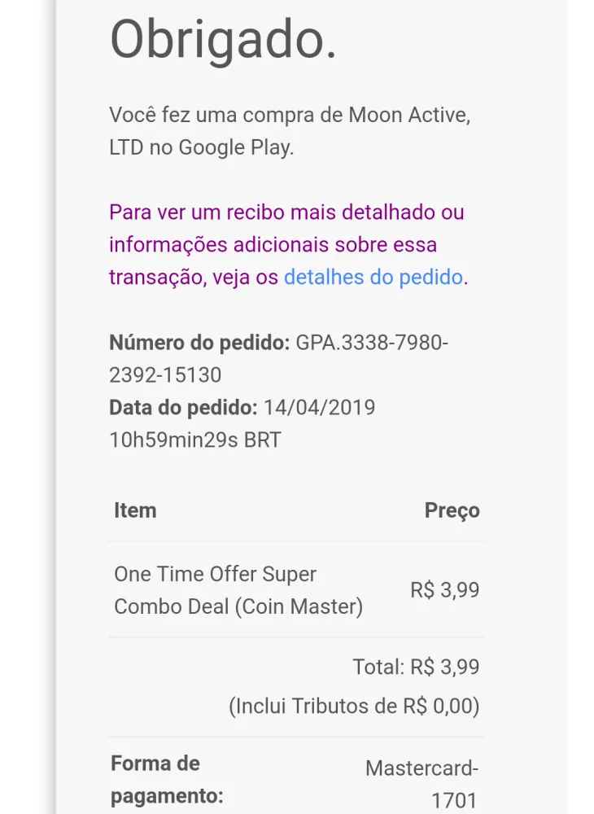Click the order date 14/04/2019
The width and height of the screenshot is (594, 814).
319,407
